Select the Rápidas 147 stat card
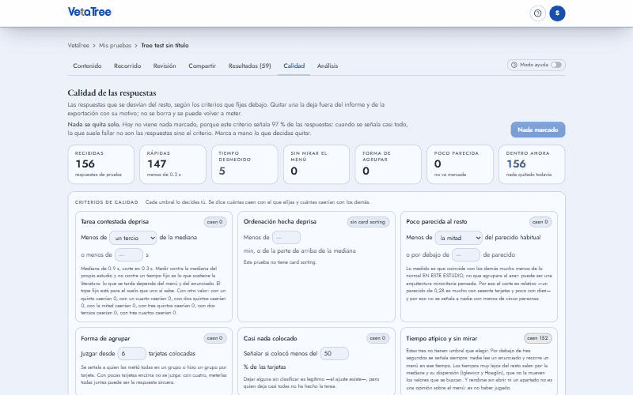 pyautogui.click(x=172, y=164)
